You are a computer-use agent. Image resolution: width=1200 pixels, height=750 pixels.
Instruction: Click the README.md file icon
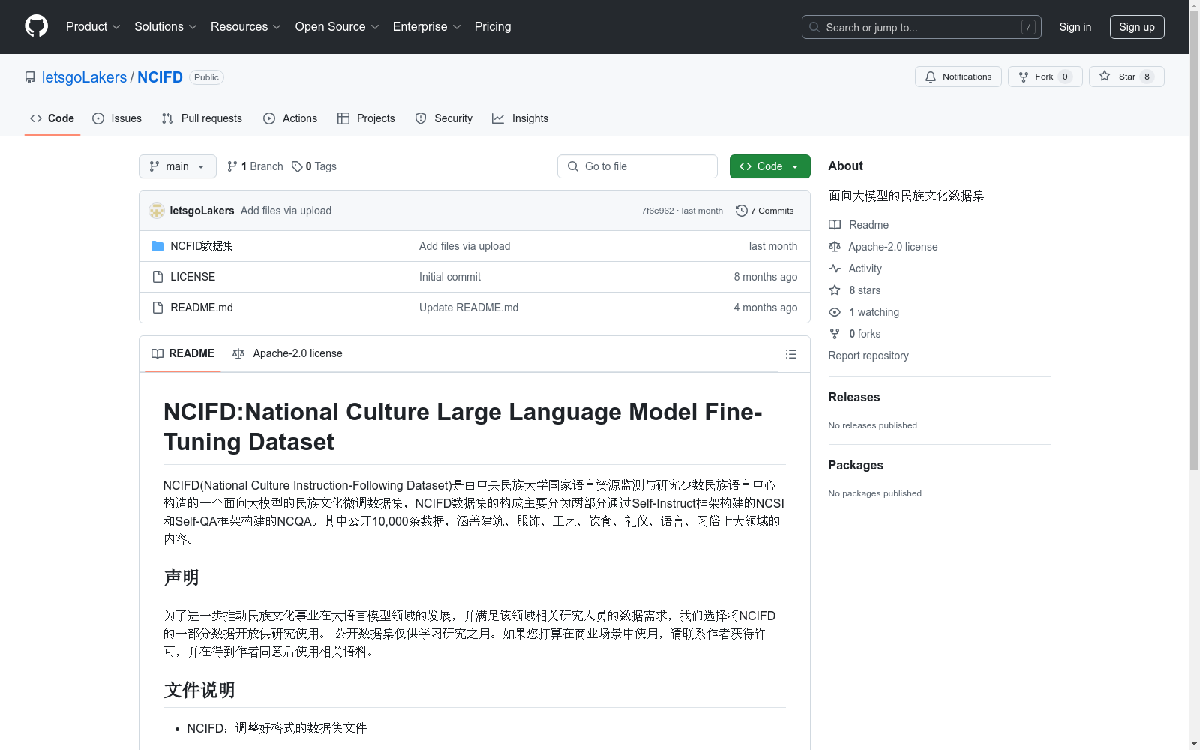[157, 307]
